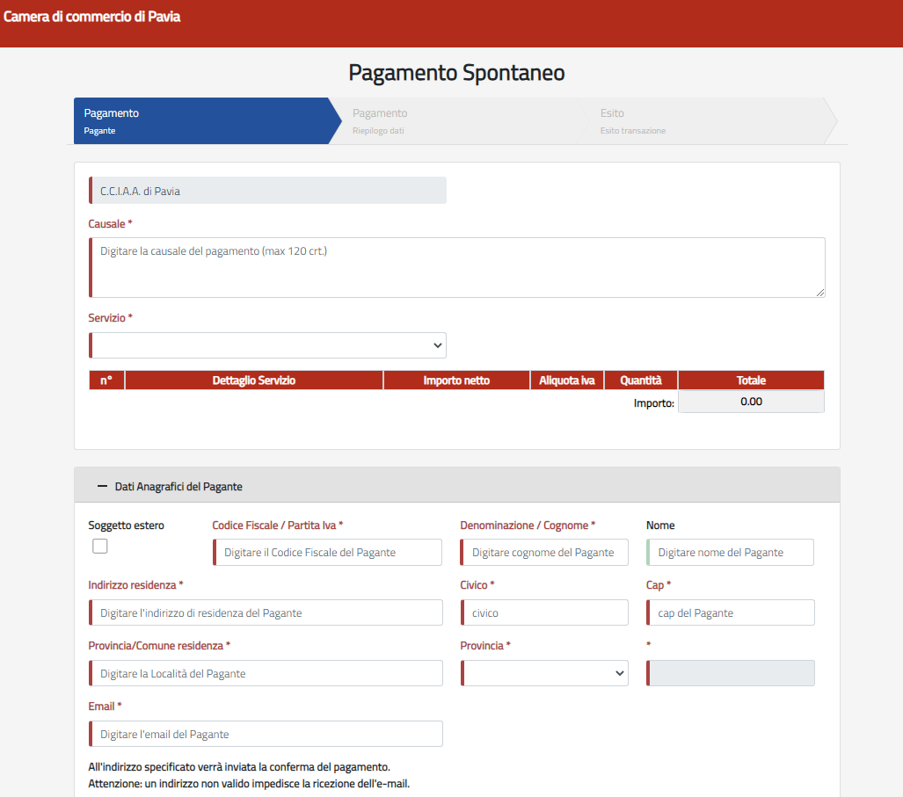This screenshot has height=797, width=903.
Task: Click the Camera di commercio di Pavia header
Action: 92,17
